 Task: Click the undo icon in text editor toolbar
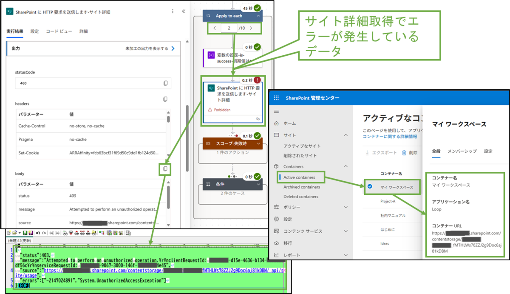click(38, 233)
